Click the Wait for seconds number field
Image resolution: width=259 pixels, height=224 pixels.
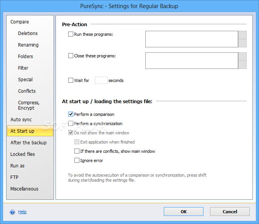(101, 80)
